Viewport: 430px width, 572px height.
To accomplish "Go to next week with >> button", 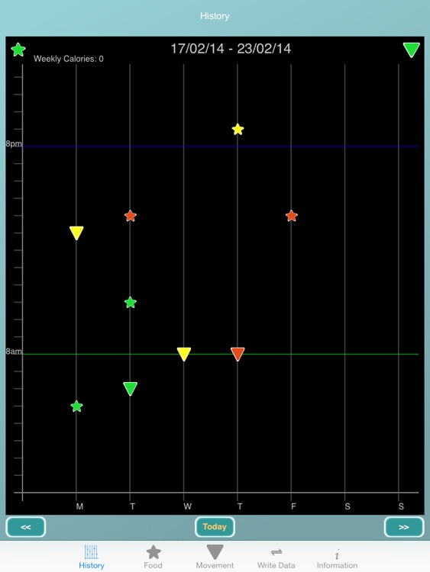I will tap(404, 527).
